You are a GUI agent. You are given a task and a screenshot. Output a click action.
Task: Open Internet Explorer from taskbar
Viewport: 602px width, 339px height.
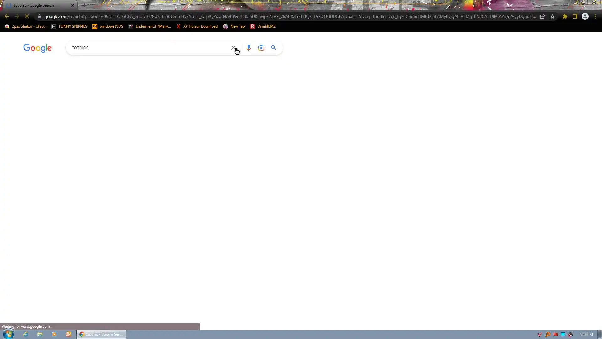click(x=25, y=334)
